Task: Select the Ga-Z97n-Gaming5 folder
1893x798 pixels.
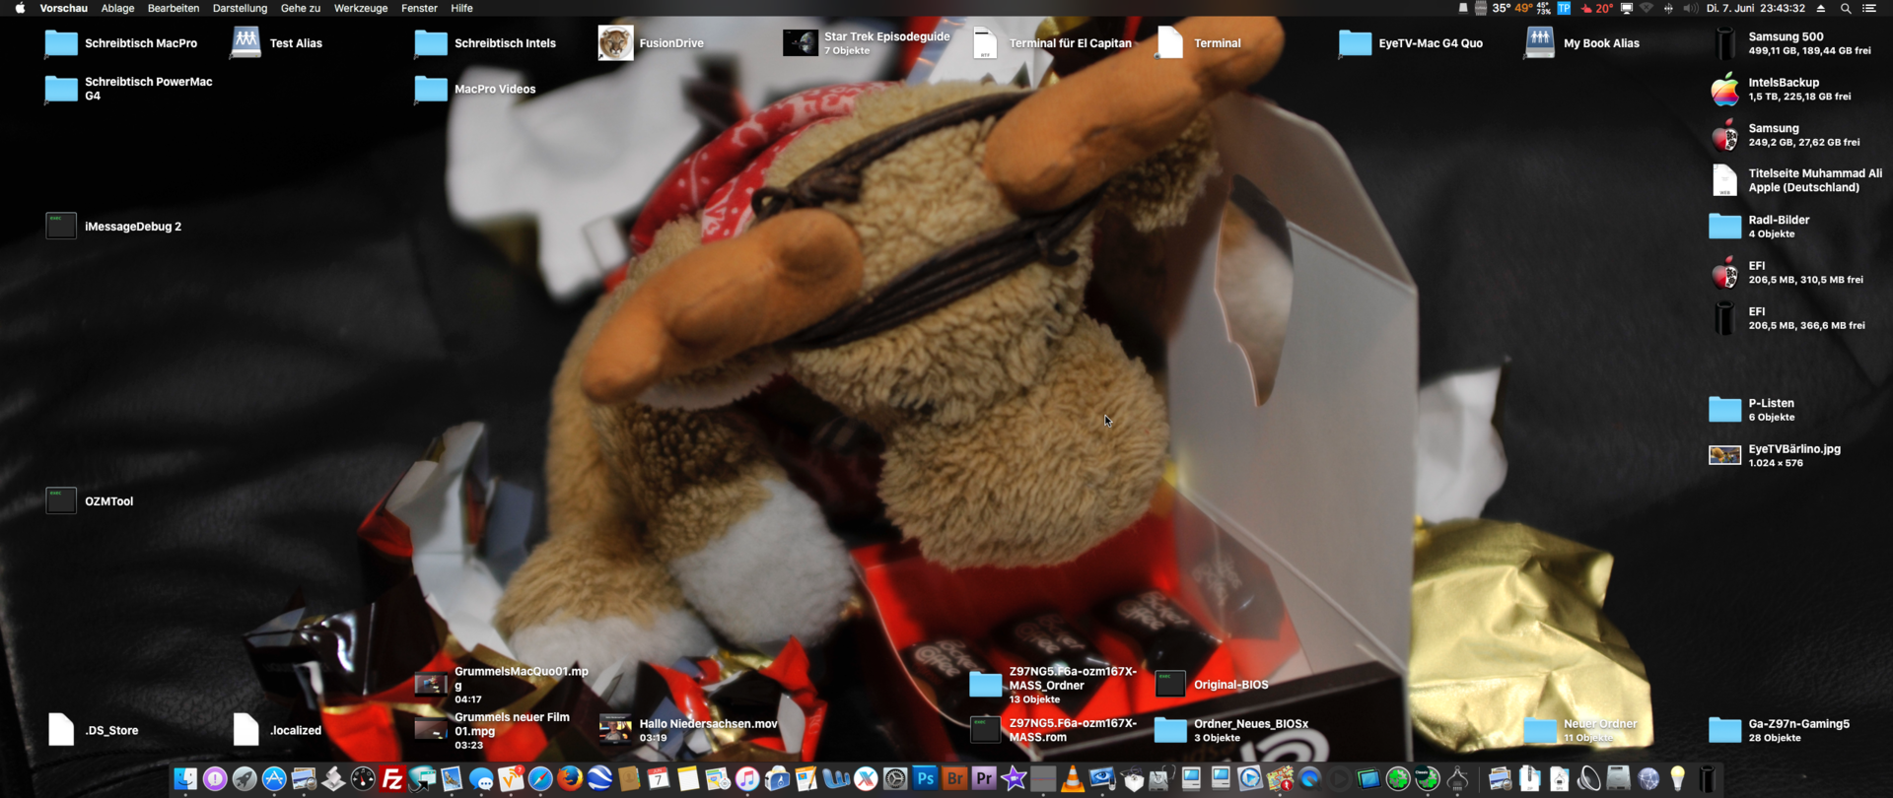Action: 1724,730
